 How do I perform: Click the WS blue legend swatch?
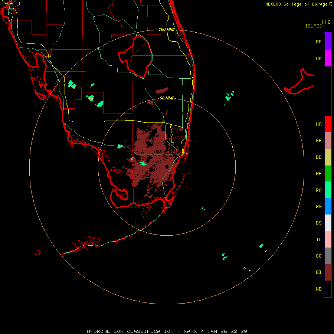coord(328,206)
